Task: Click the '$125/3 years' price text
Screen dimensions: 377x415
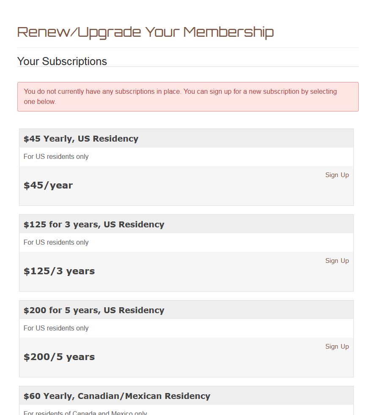Action: pos(59,271)
